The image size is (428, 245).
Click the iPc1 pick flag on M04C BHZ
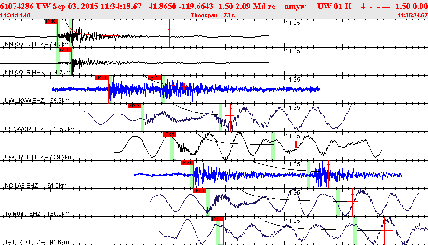(199, 191)
